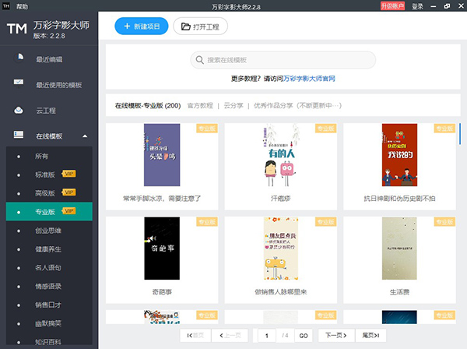Select the 标准版 template category

click(49, 174)
